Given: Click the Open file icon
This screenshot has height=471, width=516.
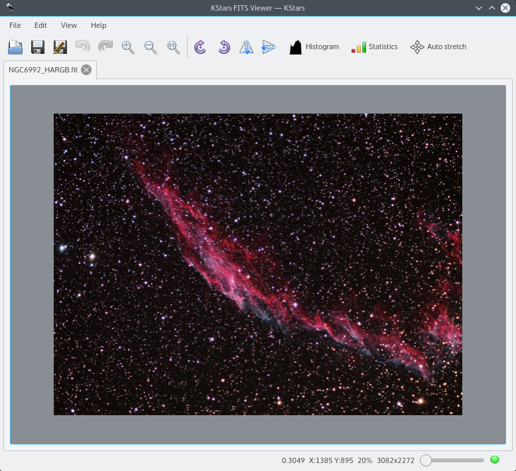Looking at the screenshot, I should click(15, 47).
